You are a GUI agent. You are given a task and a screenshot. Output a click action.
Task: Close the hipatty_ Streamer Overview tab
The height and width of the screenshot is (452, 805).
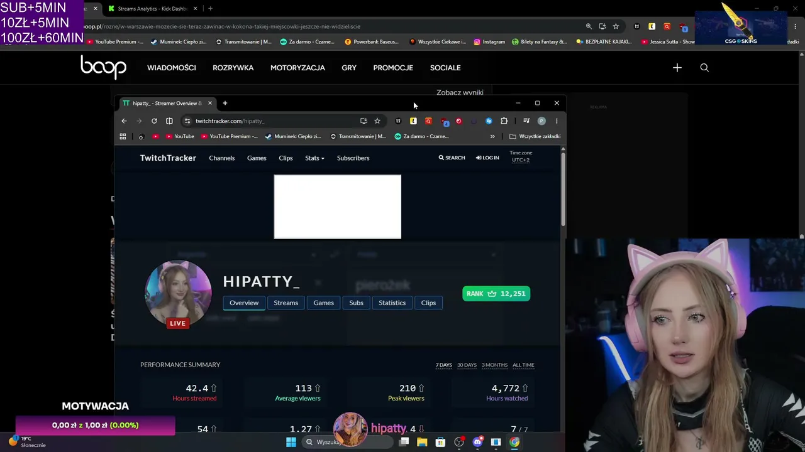coord(209,103)
